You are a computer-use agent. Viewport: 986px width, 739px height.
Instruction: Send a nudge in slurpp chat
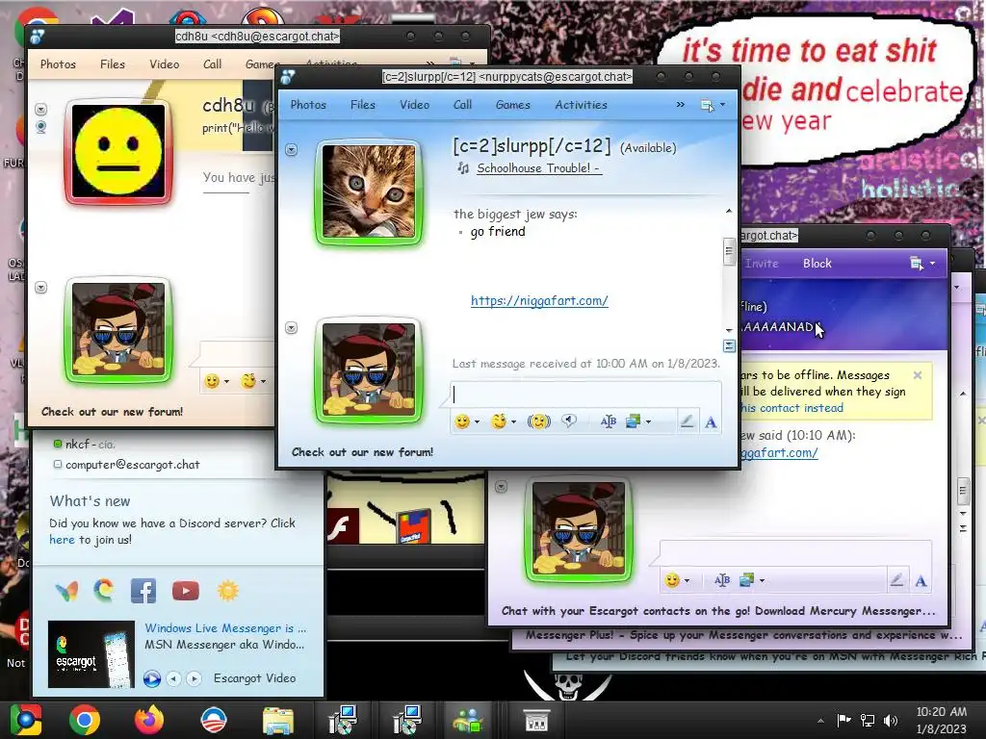pos(539,421)
